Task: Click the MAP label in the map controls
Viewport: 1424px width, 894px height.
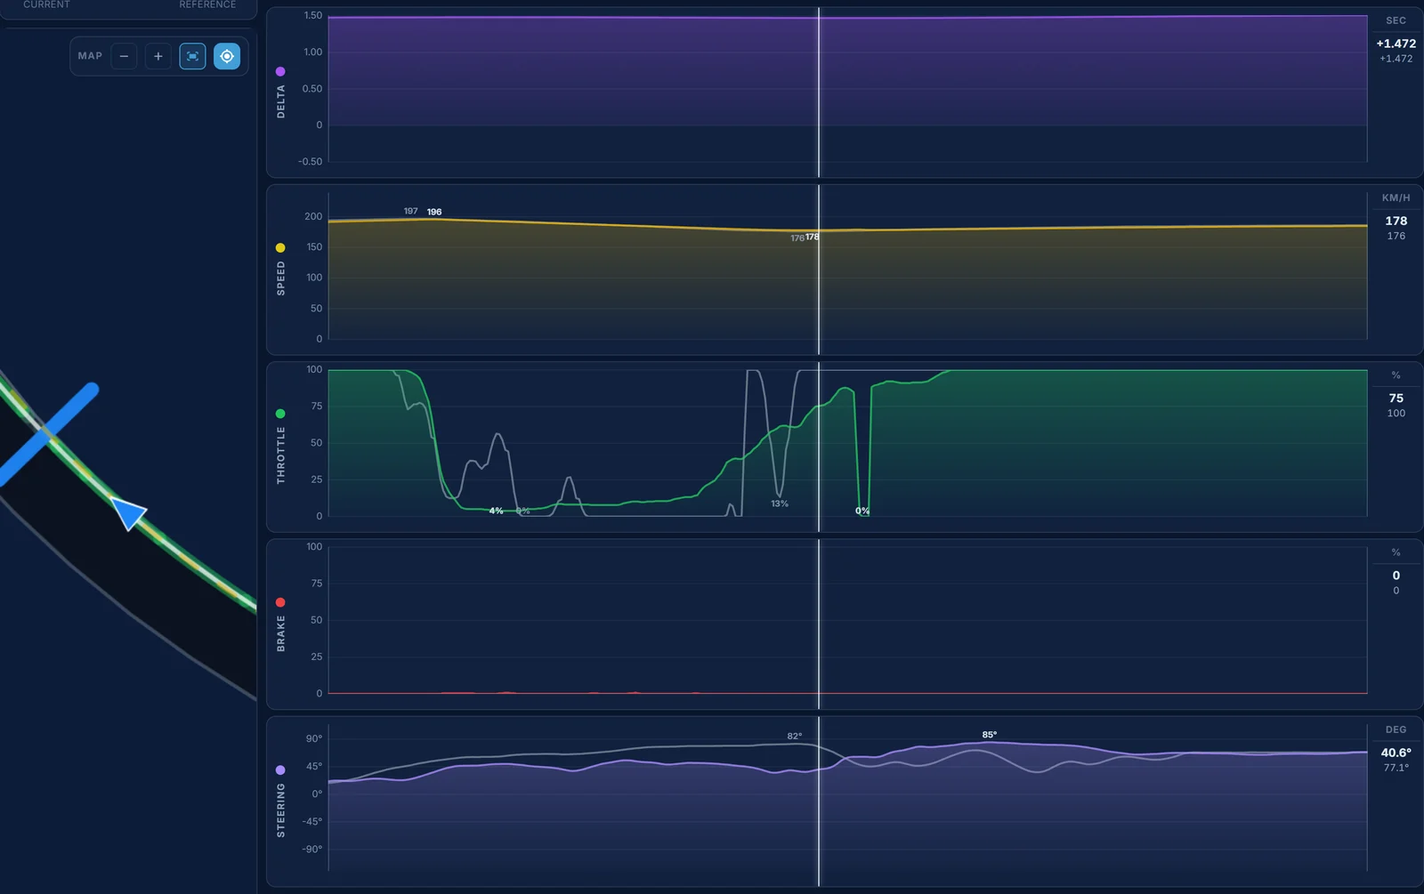Action: 90,56
